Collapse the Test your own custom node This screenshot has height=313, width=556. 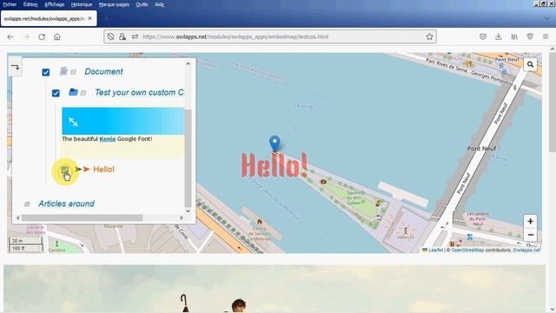point(83,93)
